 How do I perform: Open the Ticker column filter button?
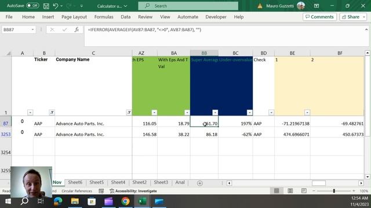[52, 113]
